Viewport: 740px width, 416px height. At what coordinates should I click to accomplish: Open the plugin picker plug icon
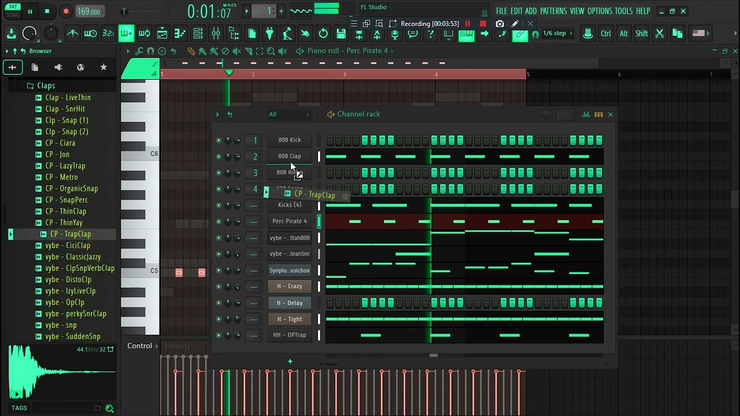[269, 34]
